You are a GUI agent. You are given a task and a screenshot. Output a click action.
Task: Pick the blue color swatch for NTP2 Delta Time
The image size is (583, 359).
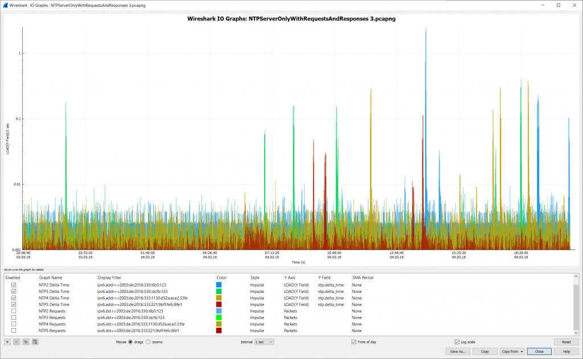[219, 285]
